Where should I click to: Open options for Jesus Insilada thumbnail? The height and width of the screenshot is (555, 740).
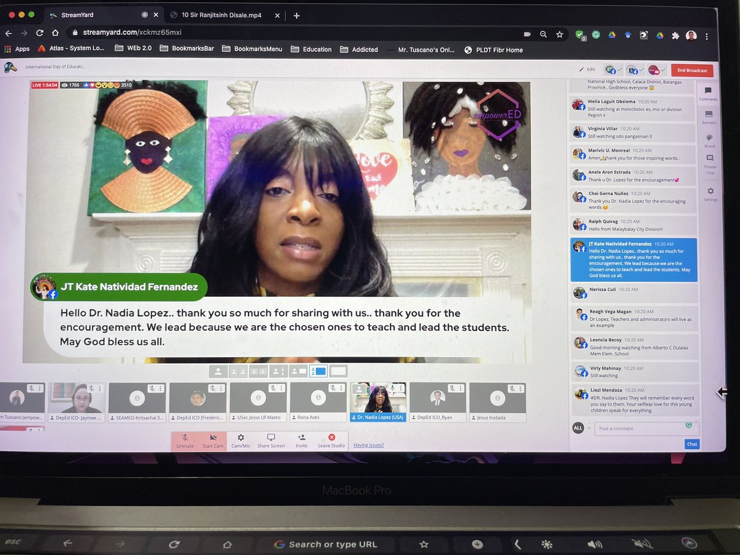point(521,388)
